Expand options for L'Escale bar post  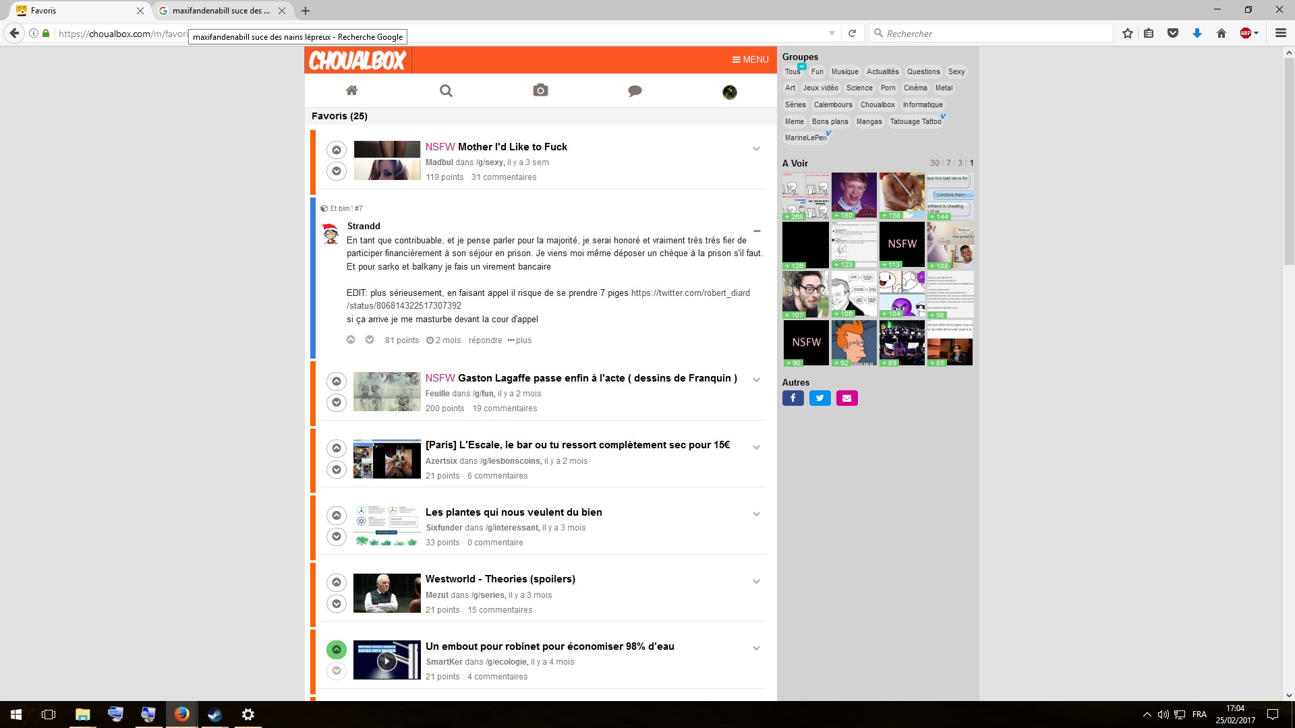pos(756,448)
